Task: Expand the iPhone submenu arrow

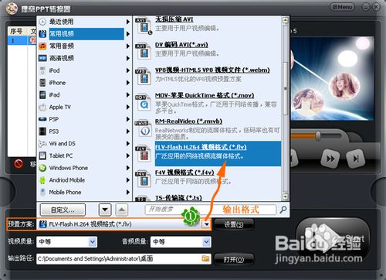Action: point(127,83)
